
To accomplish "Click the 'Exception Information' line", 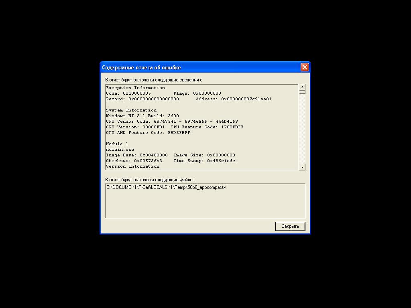I will coord(136,88).
